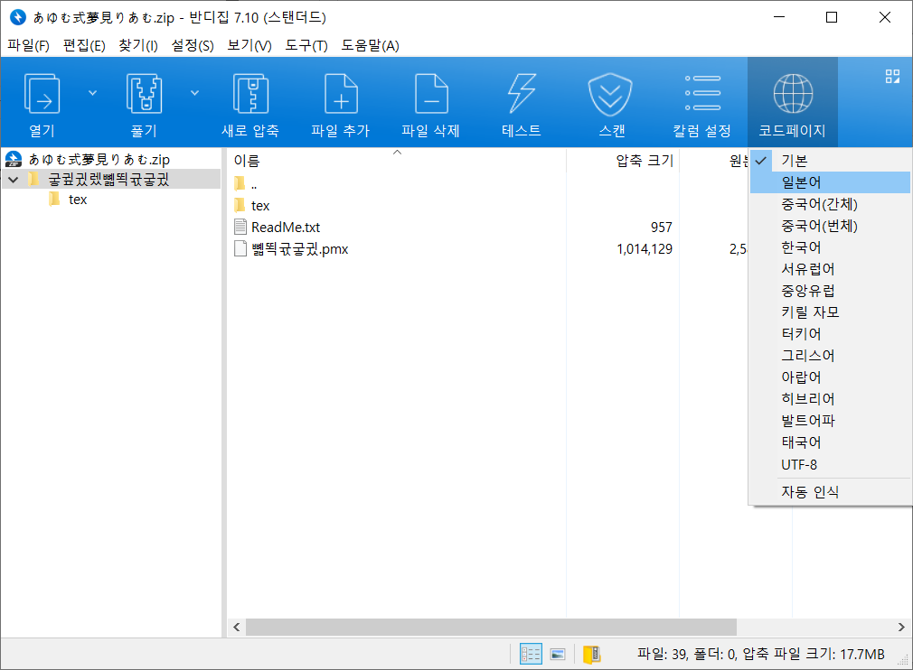
Task: Run the 테스트 (Test) lightning icon
Action: click(x=522, y=94)
